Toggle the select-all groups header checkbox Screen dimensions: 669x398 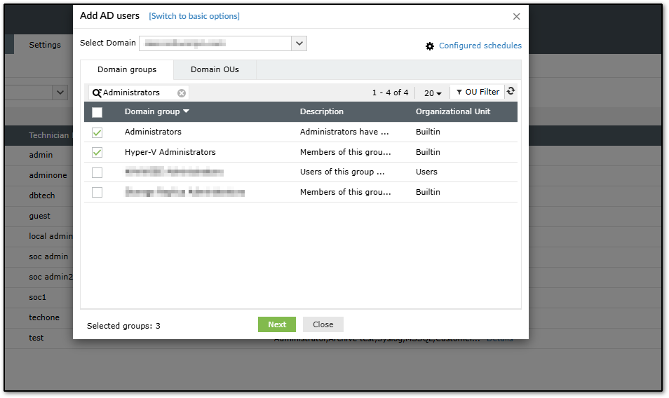97,112
